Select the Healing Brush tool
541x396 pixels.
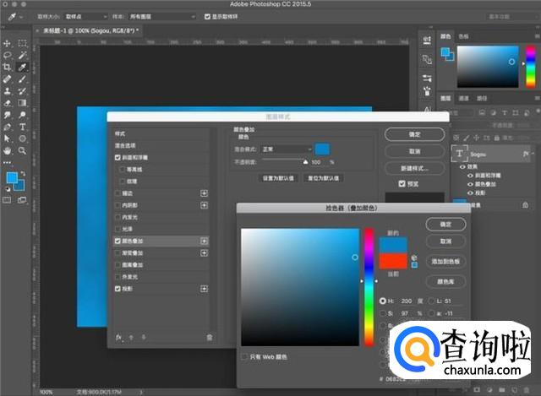(7, 79)
